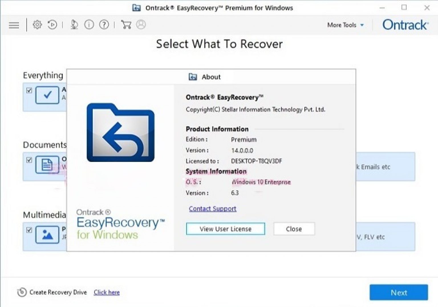
Task: Minimize the EasyRecovery window
Action: (382, 8)
